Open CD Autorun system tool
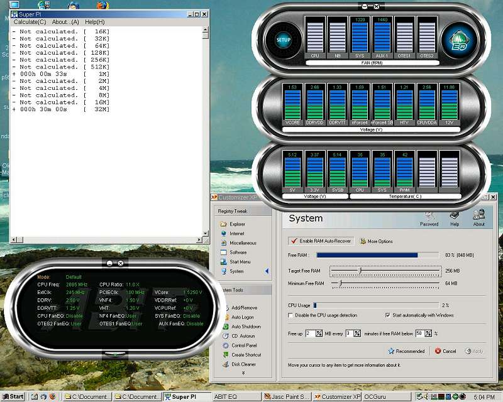 pos(239,336)
